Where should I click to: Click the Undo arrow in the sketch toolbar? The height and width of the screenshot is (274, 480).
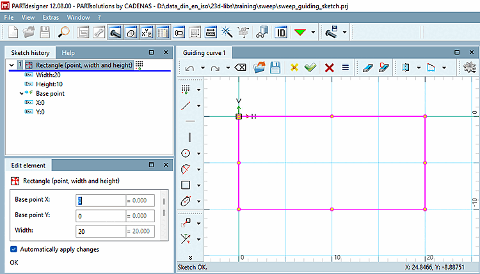(189, 68)
